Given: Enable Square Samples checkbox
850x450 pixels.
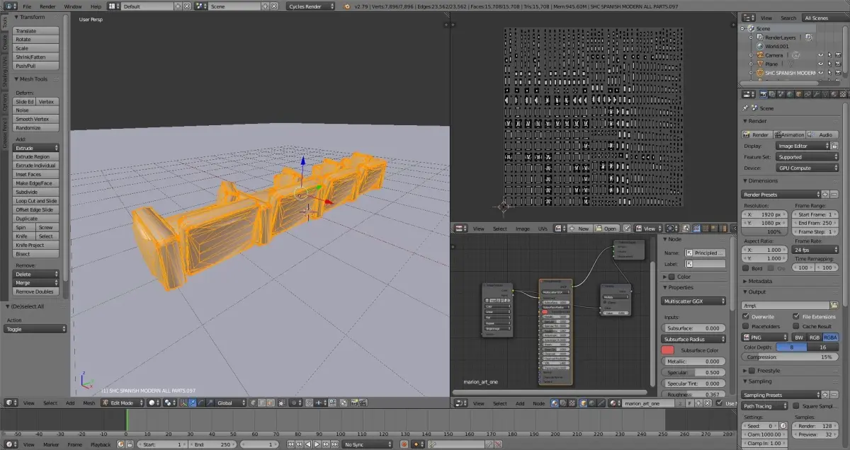Looking at the screenshot, I should (796, 406).
